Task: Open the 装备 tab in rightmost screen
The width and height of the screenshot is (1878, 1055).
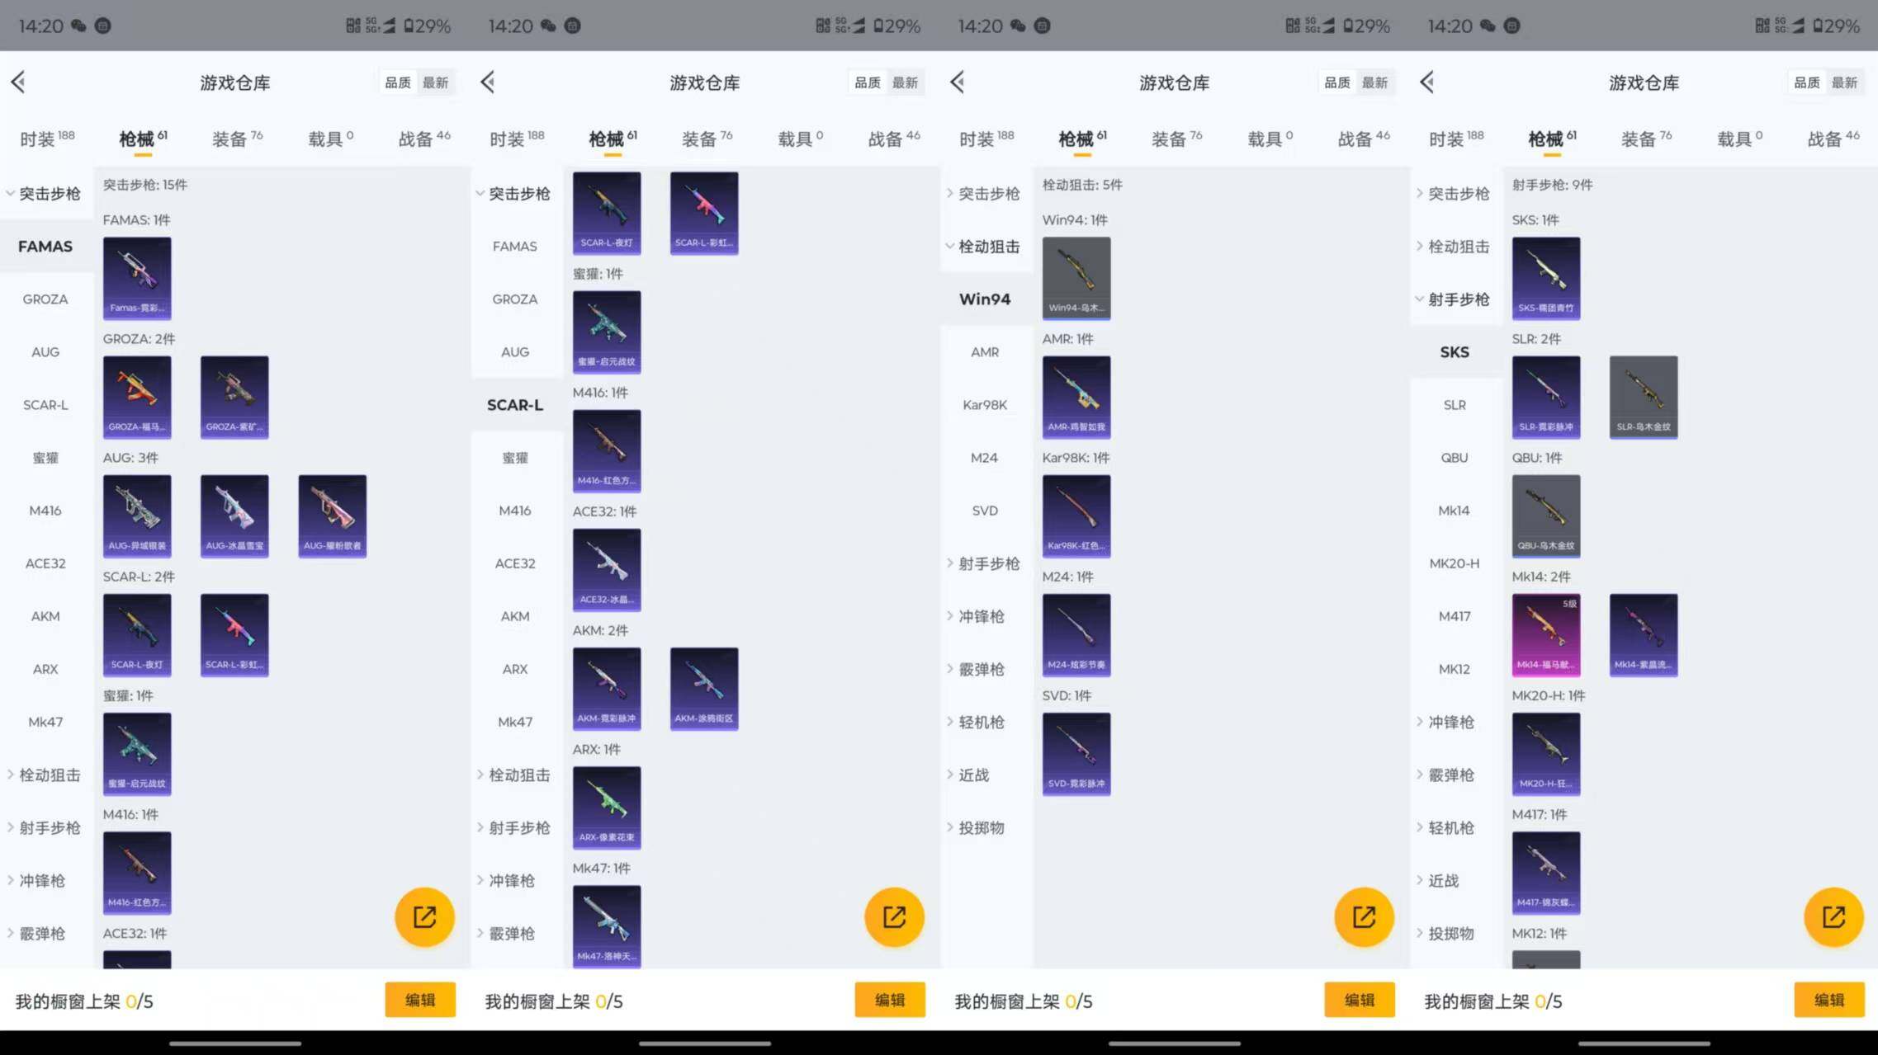Action: (1646, 138)
